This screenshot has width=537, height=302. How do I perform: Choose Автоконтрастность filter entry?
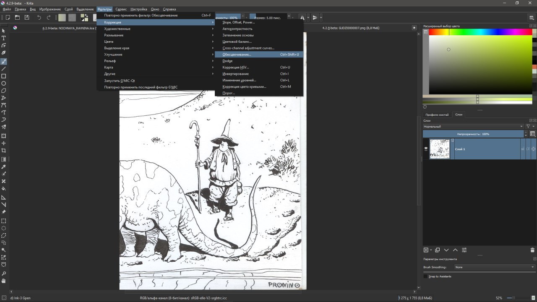click(259, 29)
